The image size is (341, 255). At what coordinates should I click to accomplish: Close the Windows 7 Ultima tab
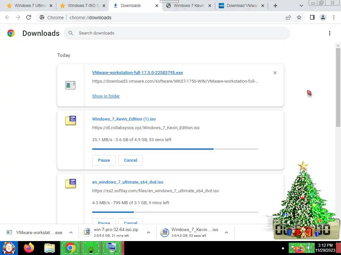(x=51, y=6)
